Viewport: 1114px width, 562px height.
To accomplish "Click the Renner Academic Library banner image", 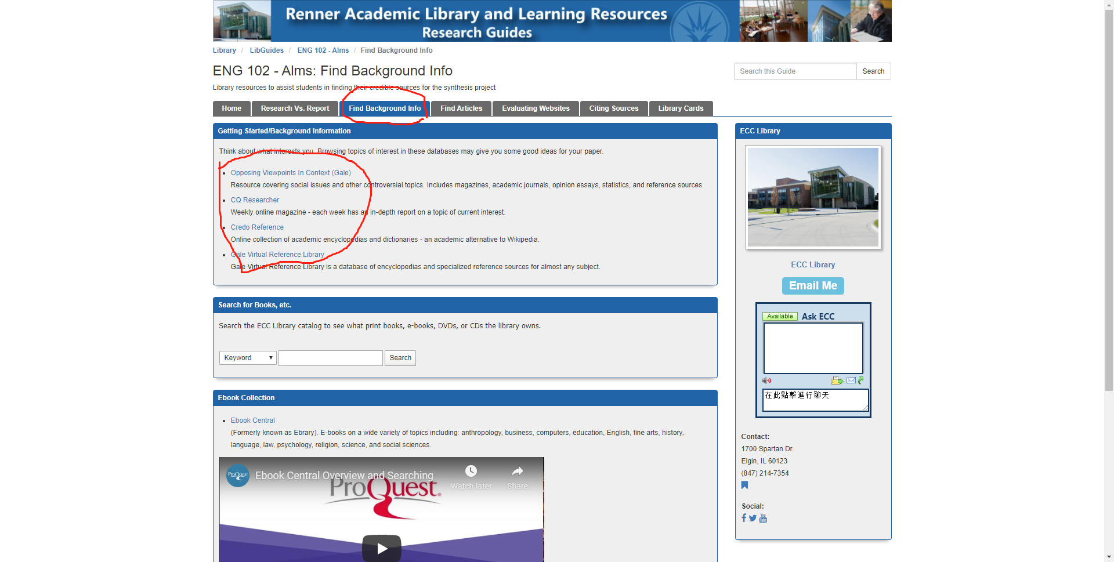I will 552,21.
